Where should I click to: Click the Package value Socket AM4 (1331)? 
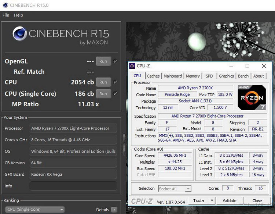195,101
